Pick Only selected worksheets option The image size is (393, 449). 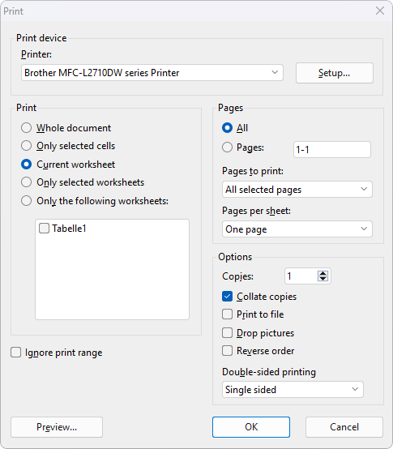point(26,182)
